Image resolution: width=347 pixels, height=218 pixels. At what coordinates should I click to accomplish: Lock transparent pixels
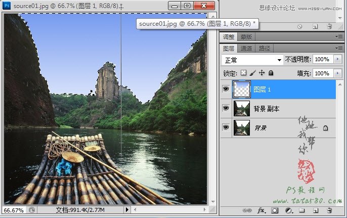click(x=243, y=73)
